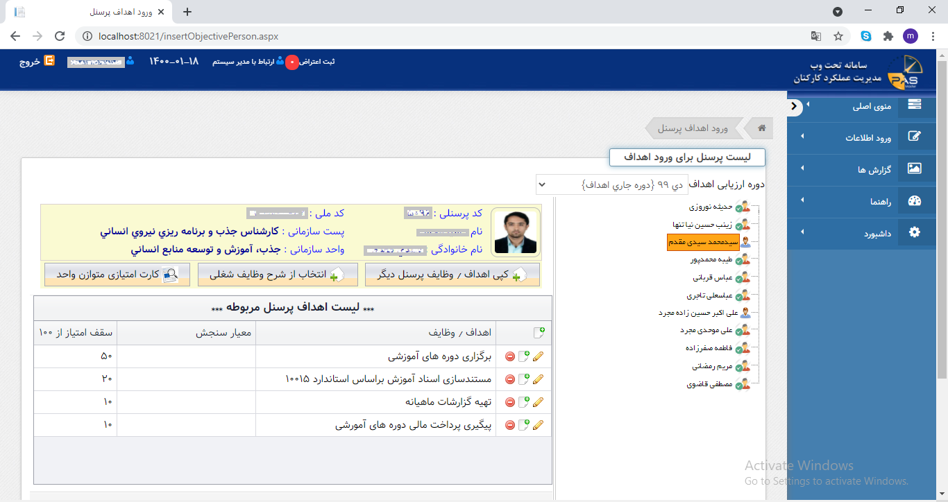The width and height of the screenshot is (948, 502).
Task: Click the ورود اطلاعات edit icon
Action: coord(914,137)
